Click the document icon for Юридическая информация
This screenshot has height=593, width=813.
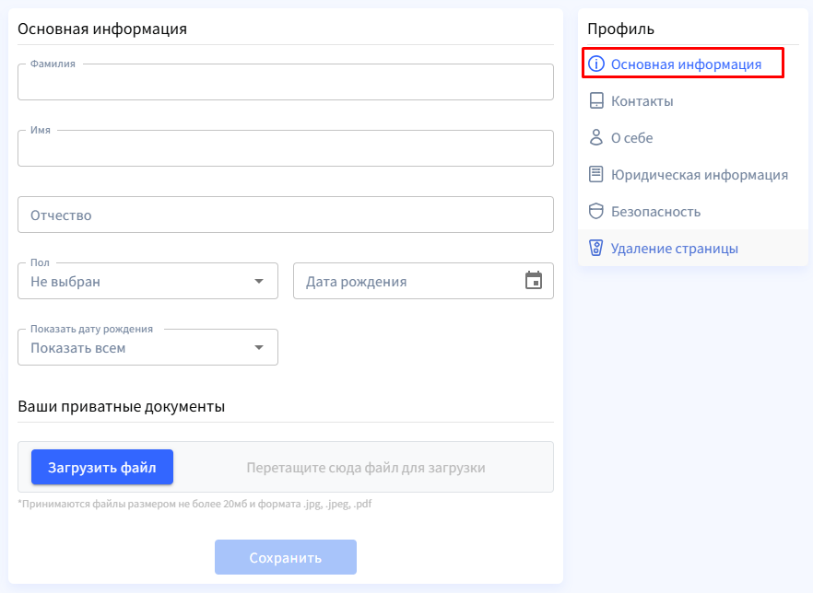click(596, 174)
